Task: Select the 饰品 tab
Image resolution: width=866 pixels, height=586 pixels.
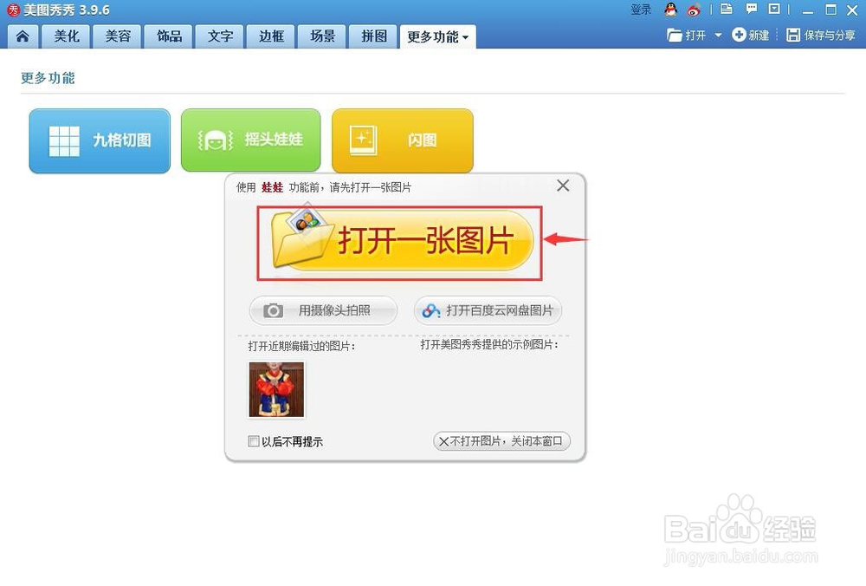Action: click(169, 36)
